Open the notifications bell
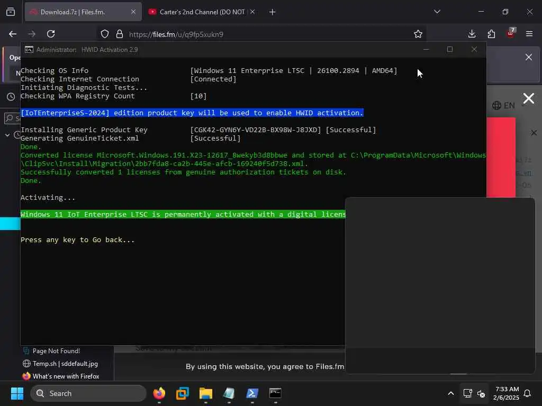The height and width of the screenshot is (406, 542). tap(528, 393)
